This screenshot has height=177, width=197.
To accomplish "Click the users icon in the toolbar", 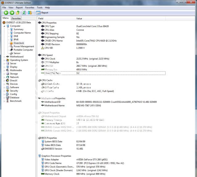I will pyautogui.click(x=30, y=13).
